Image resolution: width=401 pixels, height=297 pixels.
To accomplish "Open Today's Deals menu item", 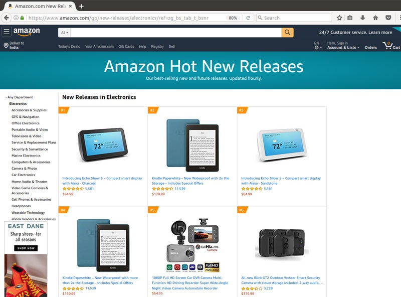I will click(69, 47).
